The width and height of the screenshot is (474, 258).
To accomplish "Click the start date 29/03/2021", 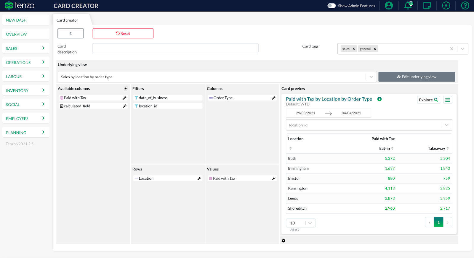I will [x=305, y=113].
